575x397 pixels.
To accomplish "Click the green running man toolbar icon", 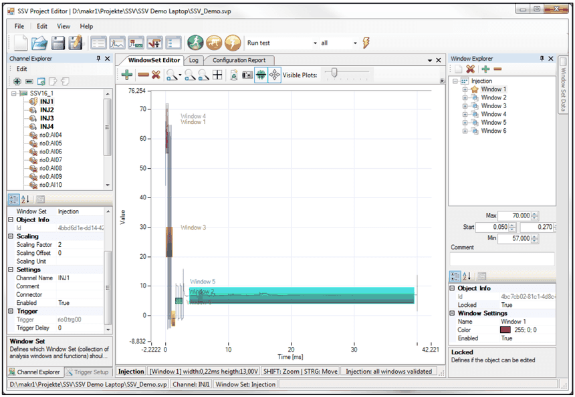I will [195, 43].
